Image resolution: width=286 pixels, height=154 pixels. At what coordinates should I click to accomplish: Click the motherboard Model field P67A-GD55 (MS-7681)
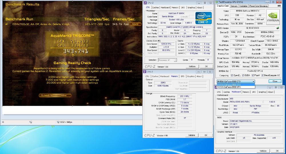(246, 102)
